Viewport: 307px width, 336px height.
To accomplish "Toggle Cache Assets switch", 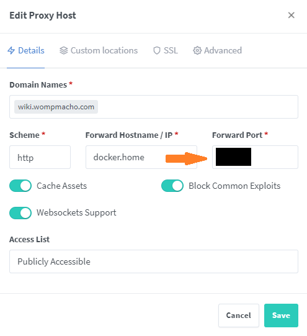I will (x=20, y=186).
